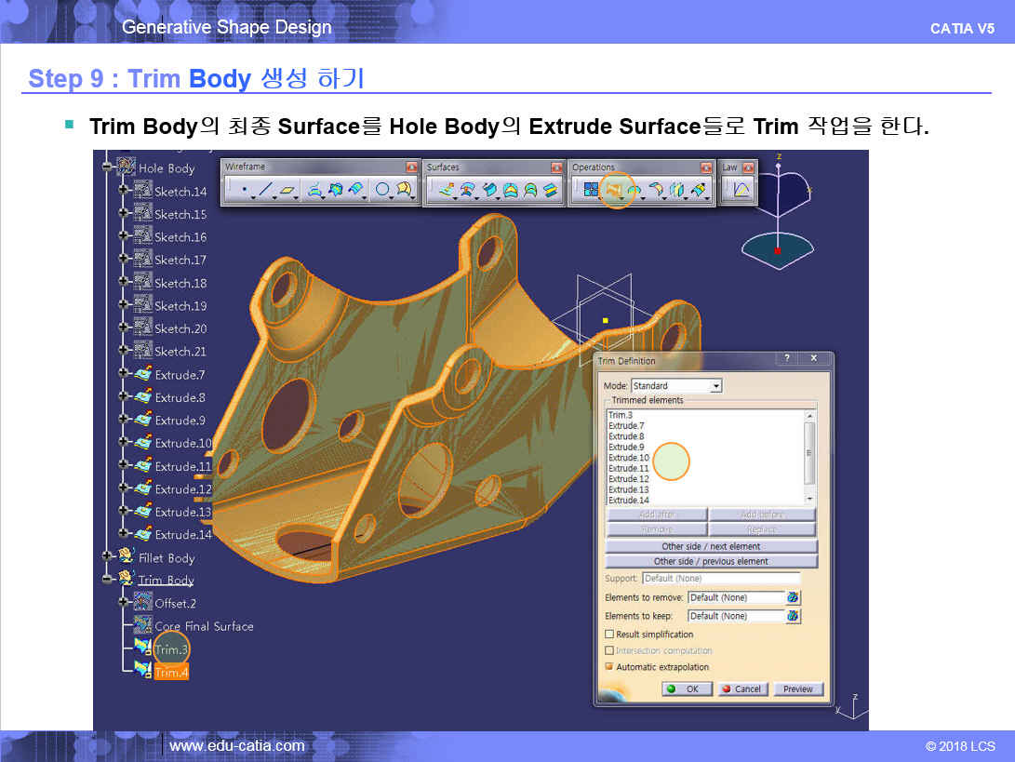Select the Circle tool in Wireframe toolbar

(x=381, y=190)
